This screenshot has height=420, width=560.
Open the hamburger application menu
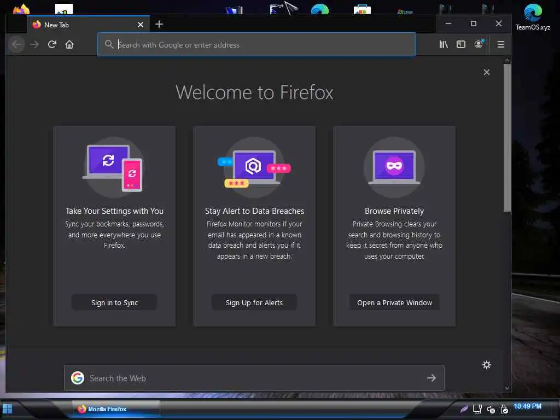501,44
